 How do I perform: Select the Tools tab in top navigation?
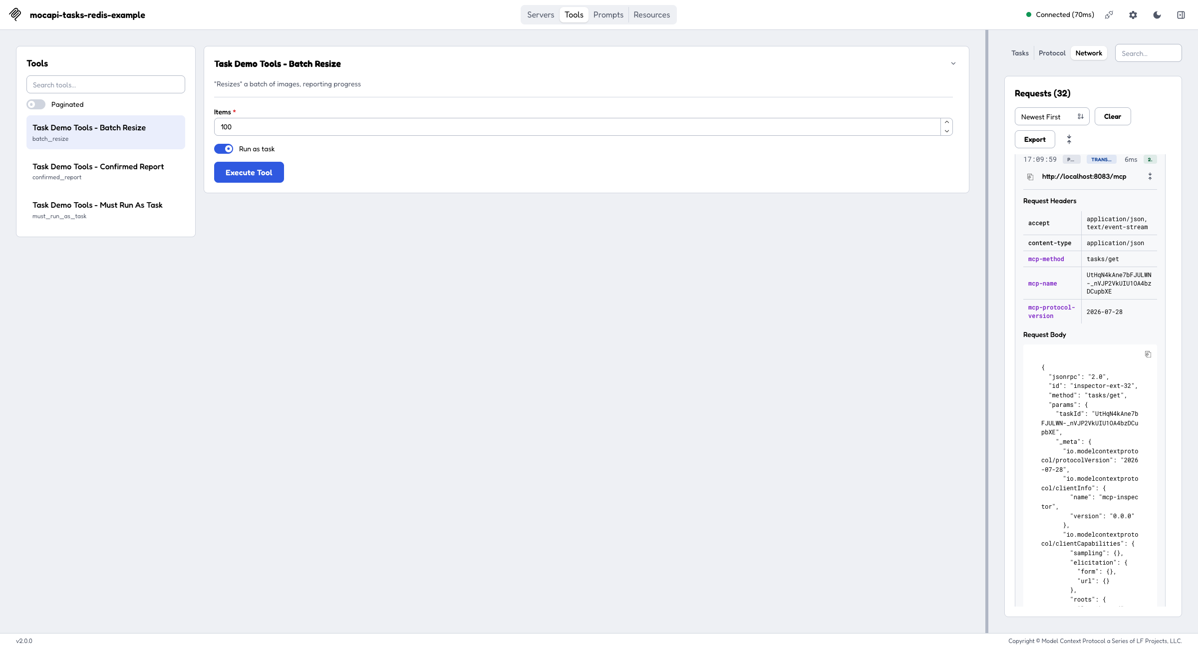tap(574, 15)
